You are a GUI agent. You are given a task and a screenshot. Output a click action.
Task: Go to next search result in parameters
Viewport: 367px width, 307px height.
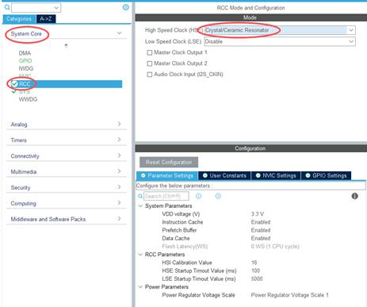tap(218, 196)
